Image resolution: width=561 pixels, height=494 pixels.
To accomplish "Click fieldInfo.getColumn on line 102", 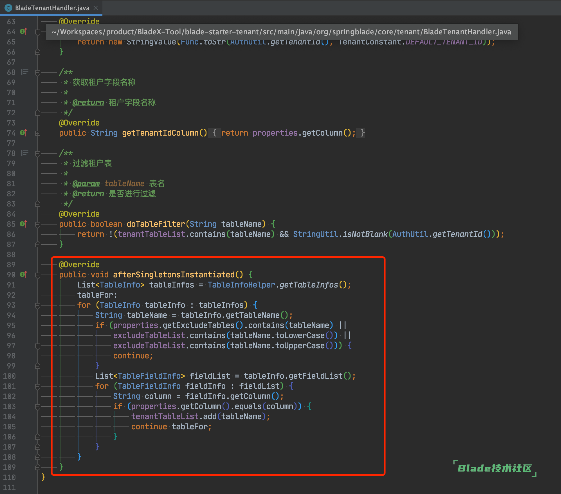I will click(x=228, y=396).
